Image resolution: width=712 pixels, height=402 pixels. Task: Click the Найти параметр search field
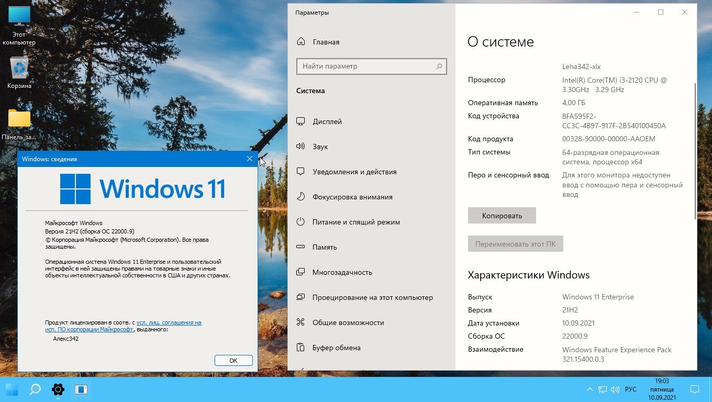372,66
